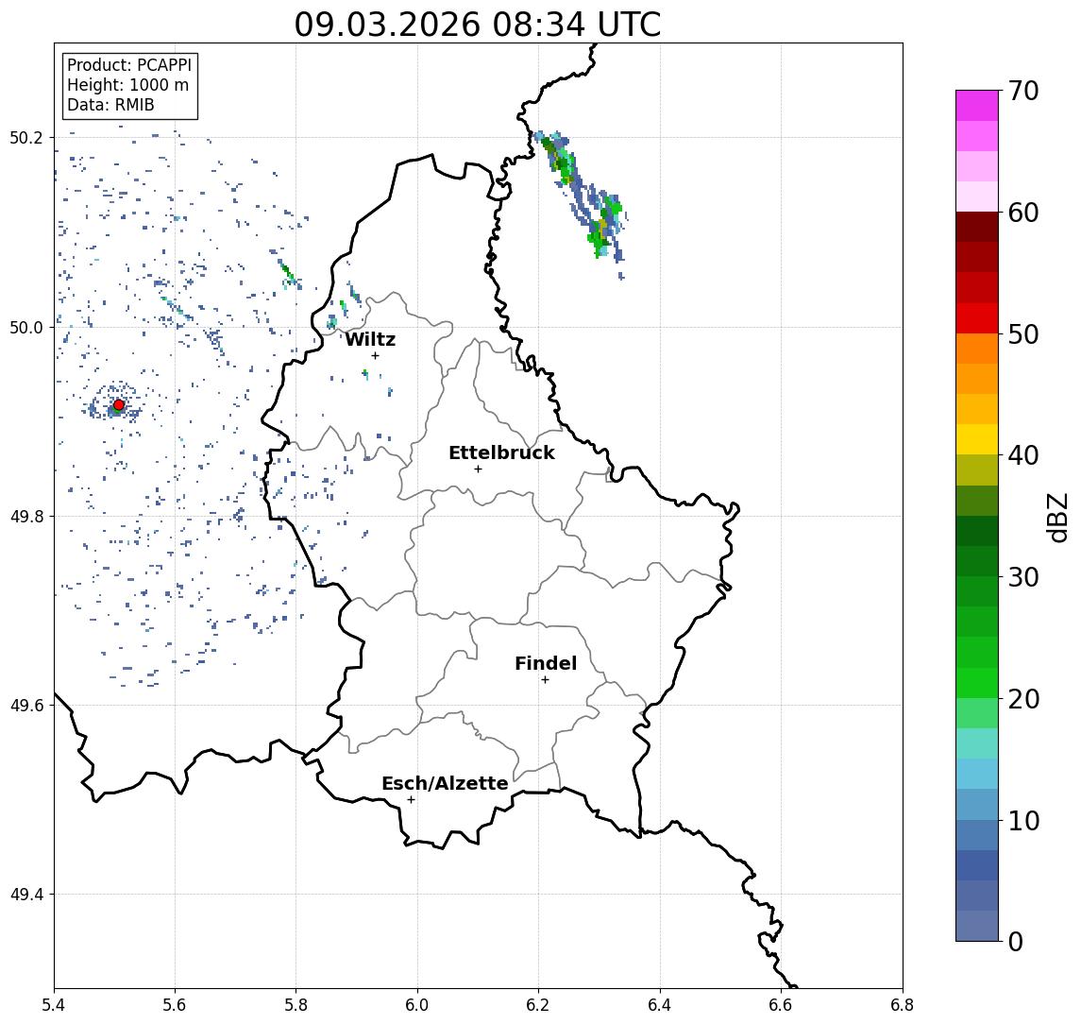Click the Height: 1000 m legend line
Image resolution: width=1081 pixels, height=1024 pixels.
(x=127, y=85)
